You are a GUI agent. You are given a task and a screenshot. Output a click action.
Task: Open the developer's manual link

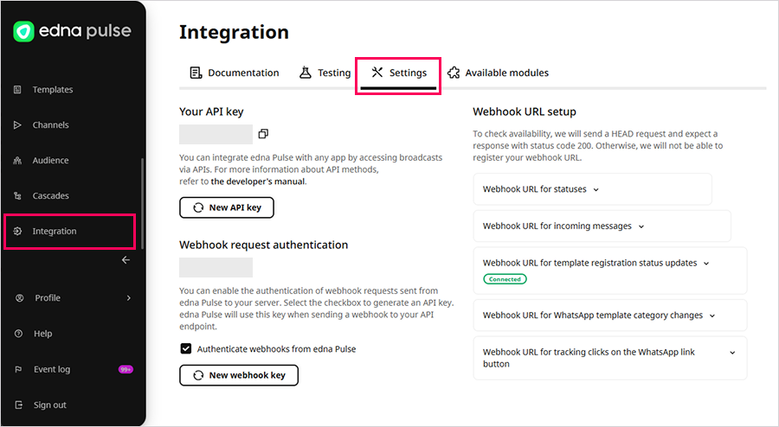pos(258,182)
